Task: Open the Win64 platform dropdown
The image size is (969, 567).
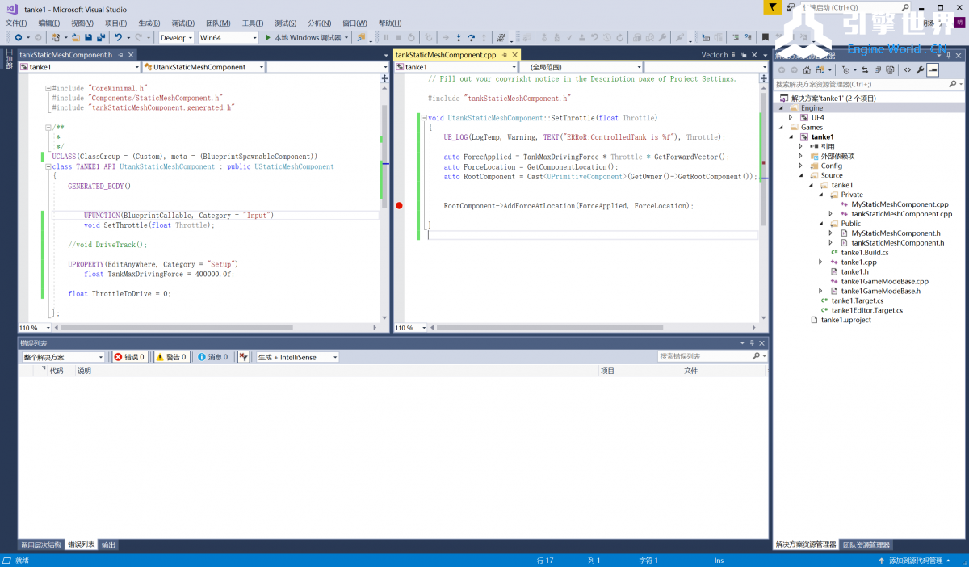Action: pyautogui.click(x=228, y=37)
